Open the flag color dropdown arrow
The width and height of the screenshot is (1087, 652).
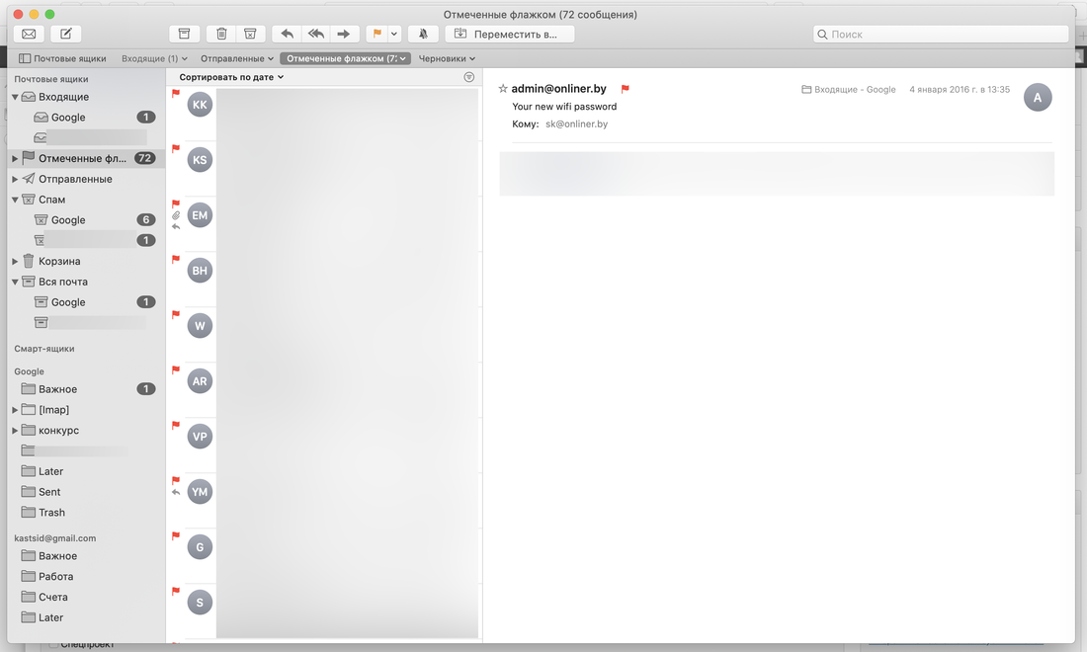tap(394, 34)
